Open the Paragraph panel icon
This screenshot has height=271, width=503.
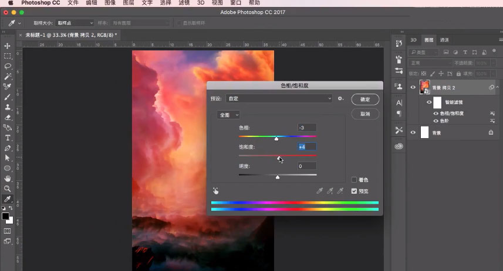399,114
